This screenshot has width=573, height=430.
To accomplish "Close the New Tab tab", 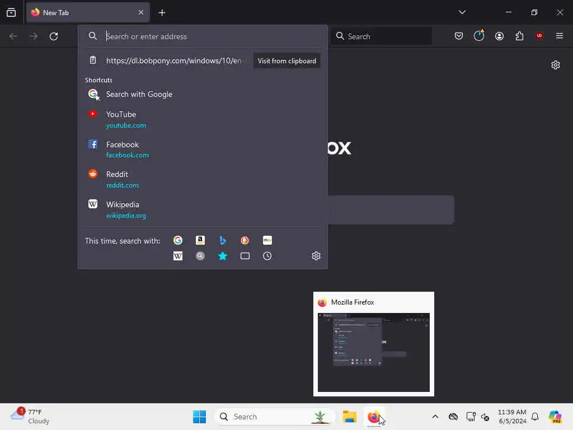I will coord(141,13).
